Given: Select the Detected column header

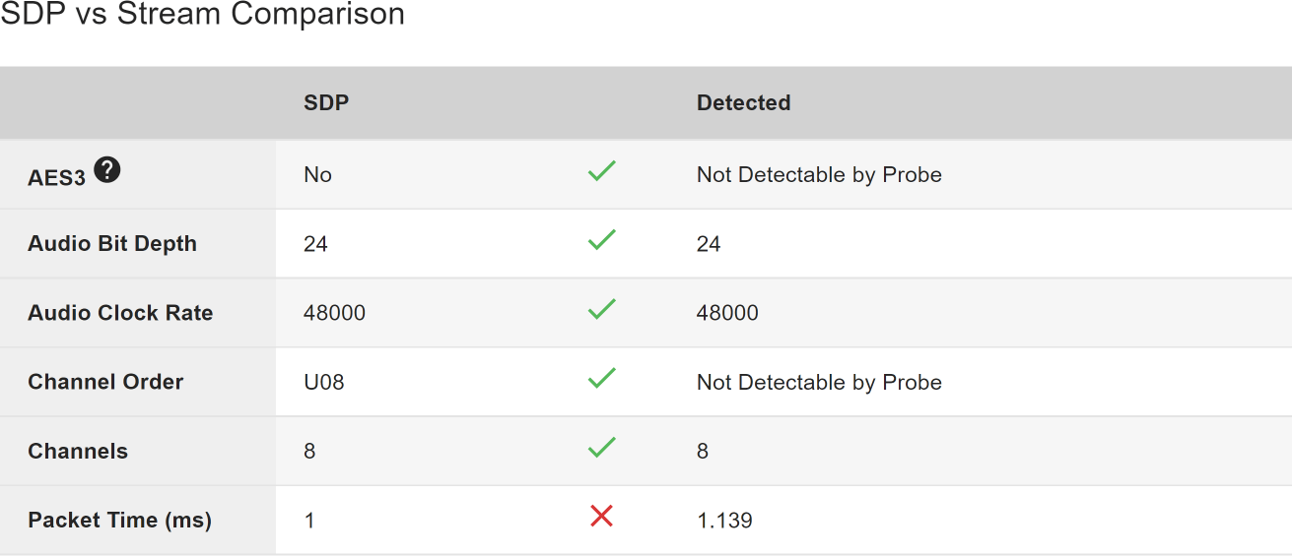Looking at the screenshot, I should pyautogui.click(x=743, y=103).
